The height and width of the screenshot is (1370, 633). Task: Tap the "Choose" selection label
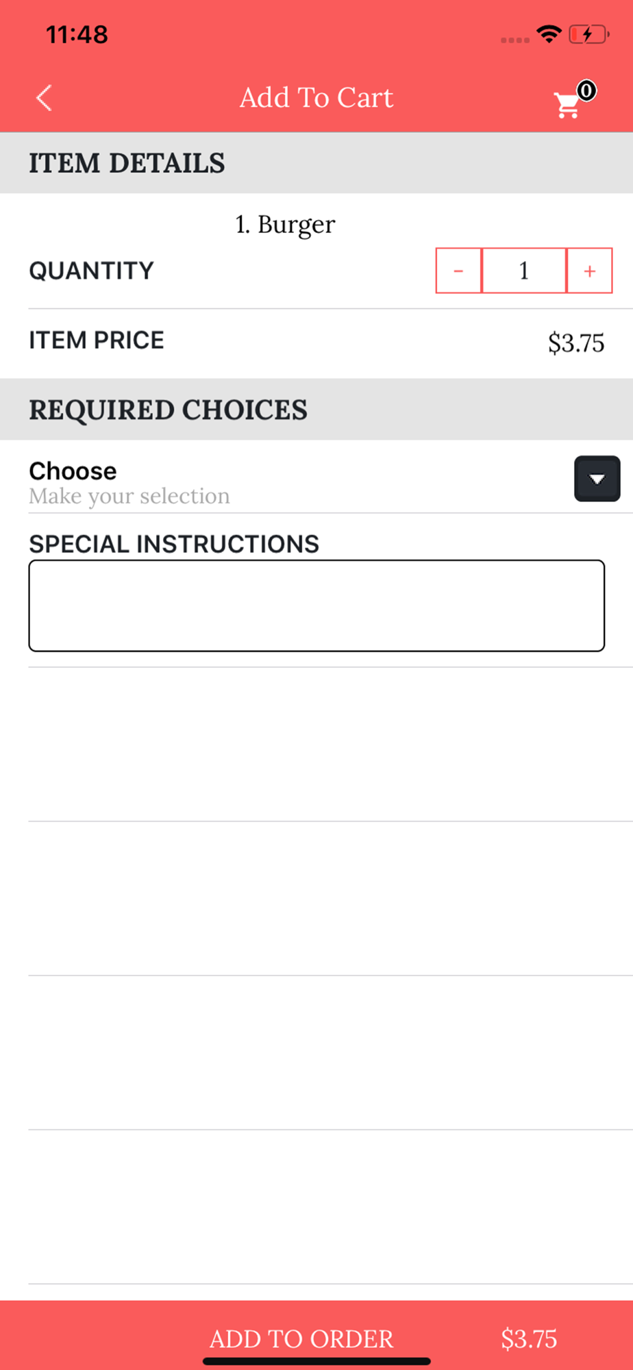[73, 471]
